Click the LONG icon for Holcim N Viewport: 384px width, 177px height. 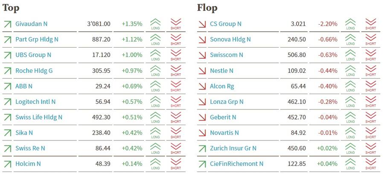155,164
